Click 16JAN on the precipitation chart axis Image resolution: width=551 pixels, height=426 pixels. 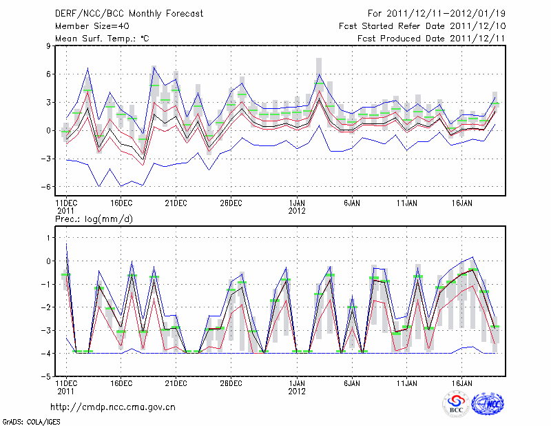click(461, 383)
